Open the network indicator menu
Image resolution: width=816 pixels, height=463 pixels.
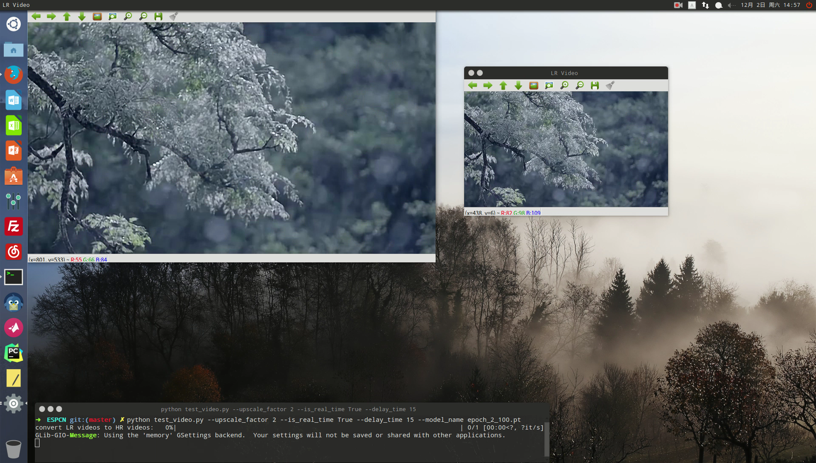(705, 5)
